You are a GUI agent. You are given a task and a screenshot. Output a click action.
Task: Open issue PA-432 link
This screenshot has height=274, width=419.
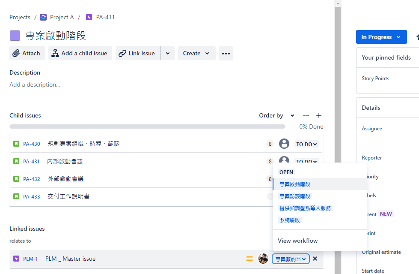point(32,179)
